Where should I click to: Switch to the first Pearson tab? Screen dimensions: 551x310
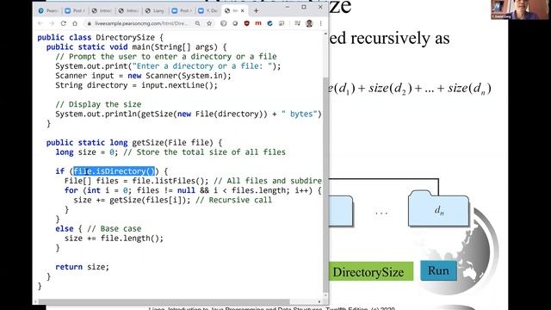(x=48, y=11)
